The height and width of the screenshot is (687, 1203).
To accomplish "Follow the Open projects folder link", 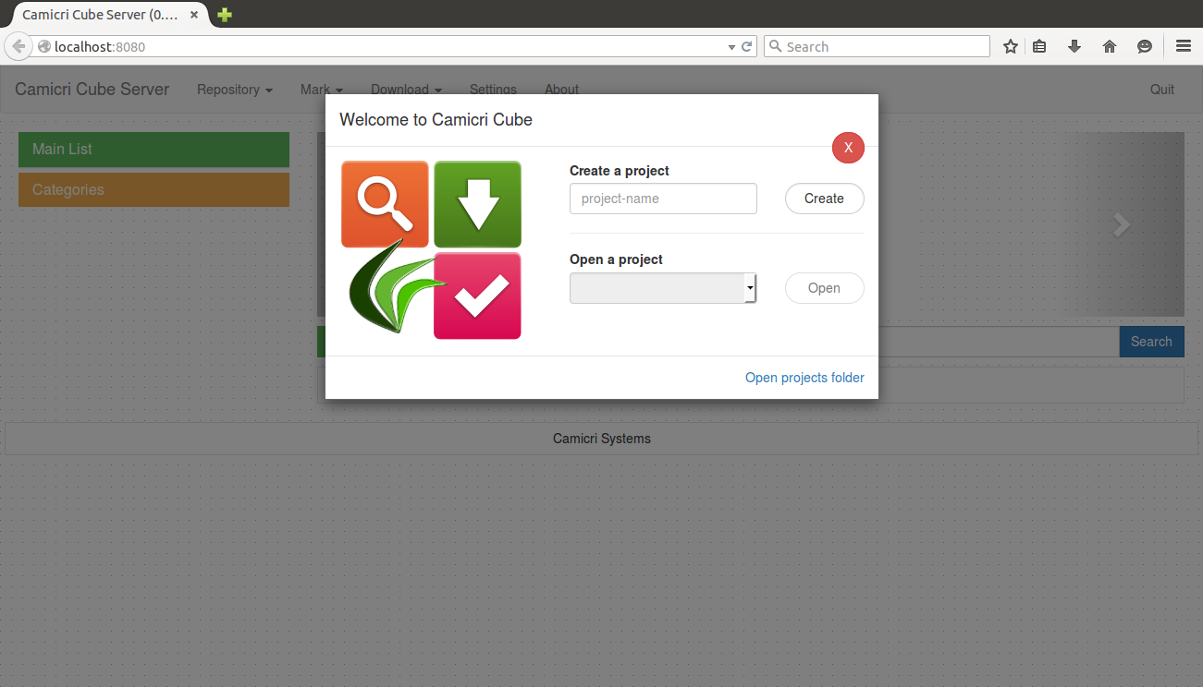I will [804, 378].
